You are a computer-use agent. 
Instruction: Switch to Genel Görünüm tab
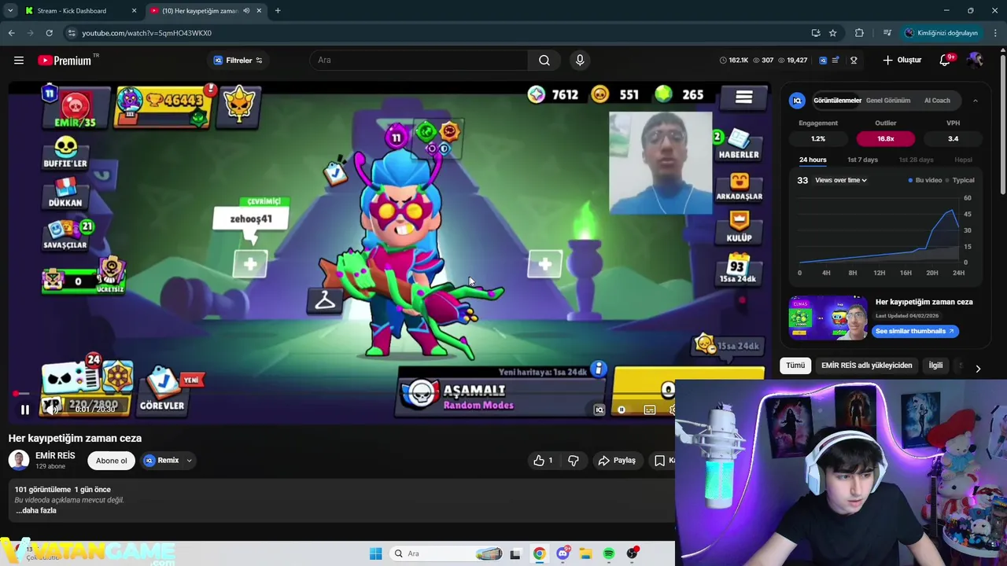[887, 100]
